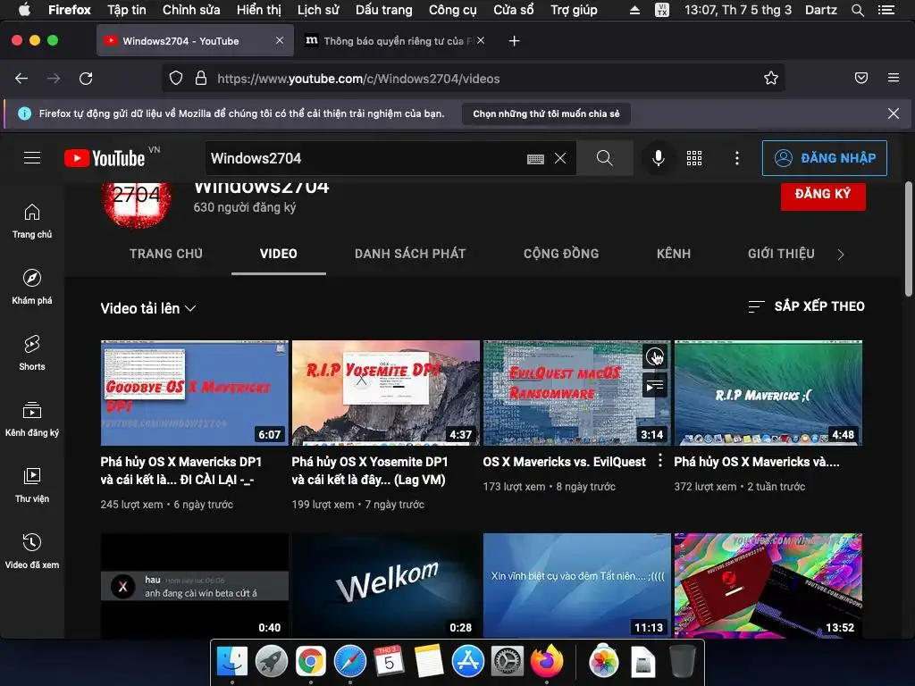Click the ĐĂNG NHẬP sign-in button
This screenshot has width=915, height=686.
coord(825,158)
